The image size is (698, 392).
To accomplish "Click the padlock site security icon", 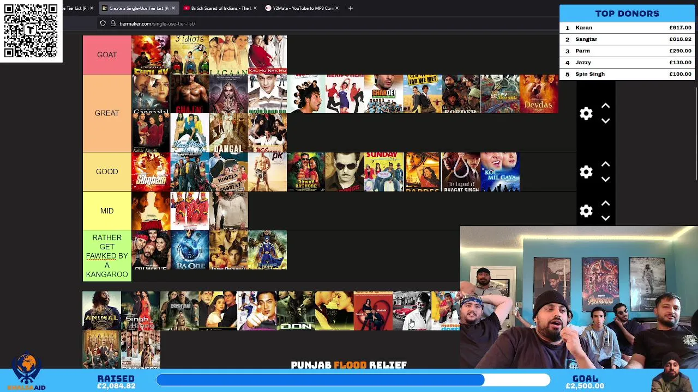I will click(113, 23).
